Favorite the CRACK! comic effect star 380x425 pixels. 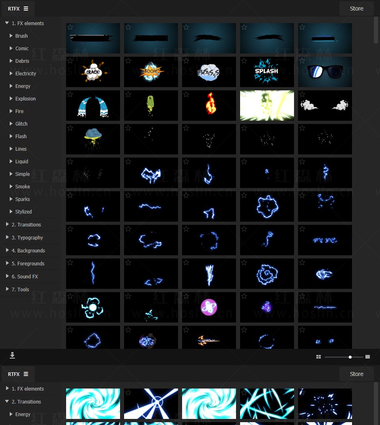click(70, 61)
